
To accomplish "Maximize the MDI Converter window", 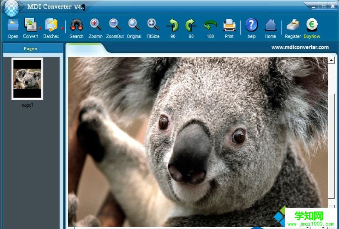I will point(323,6).
